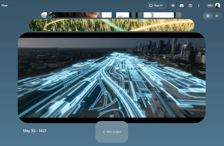Open the user profile avatar
Viewport: 224px width, 146px height.
click(x=218, y=6)
